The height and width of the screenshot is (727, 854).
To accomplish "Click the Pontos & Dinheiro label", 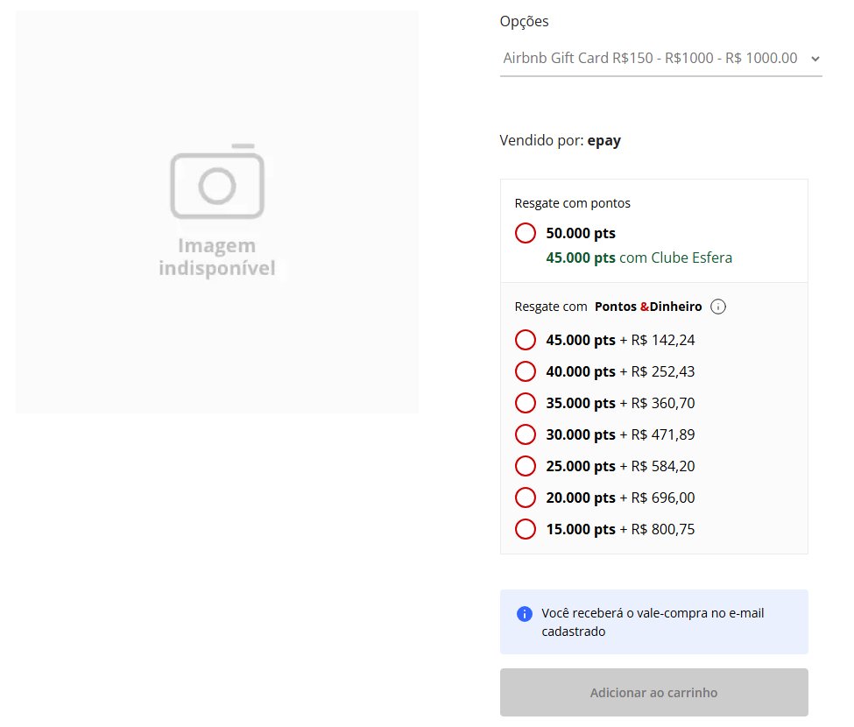I will (648, 307).
